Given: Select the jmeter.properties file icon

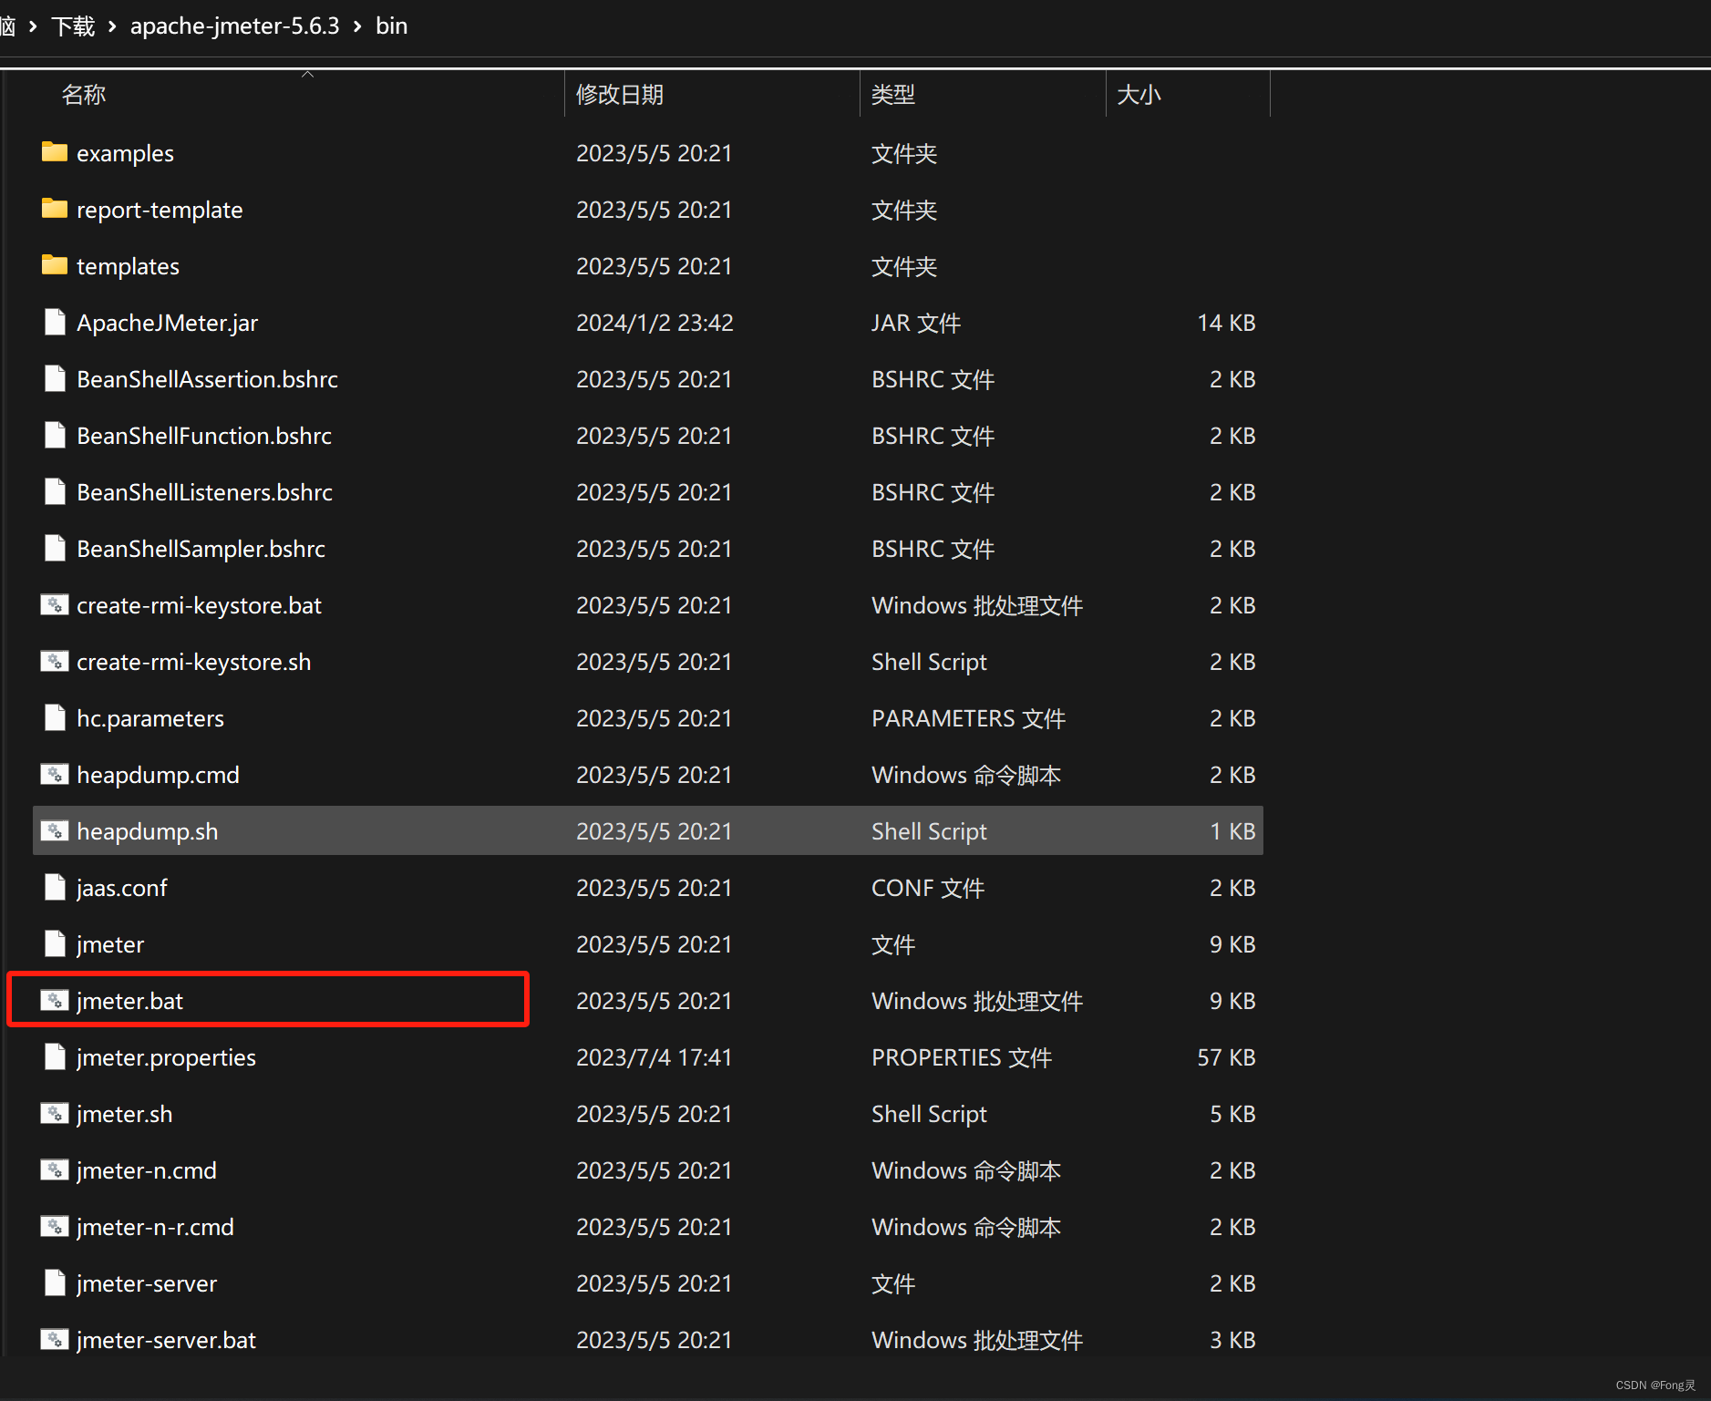Looking at the screenshot, I should pos(55,1056).
